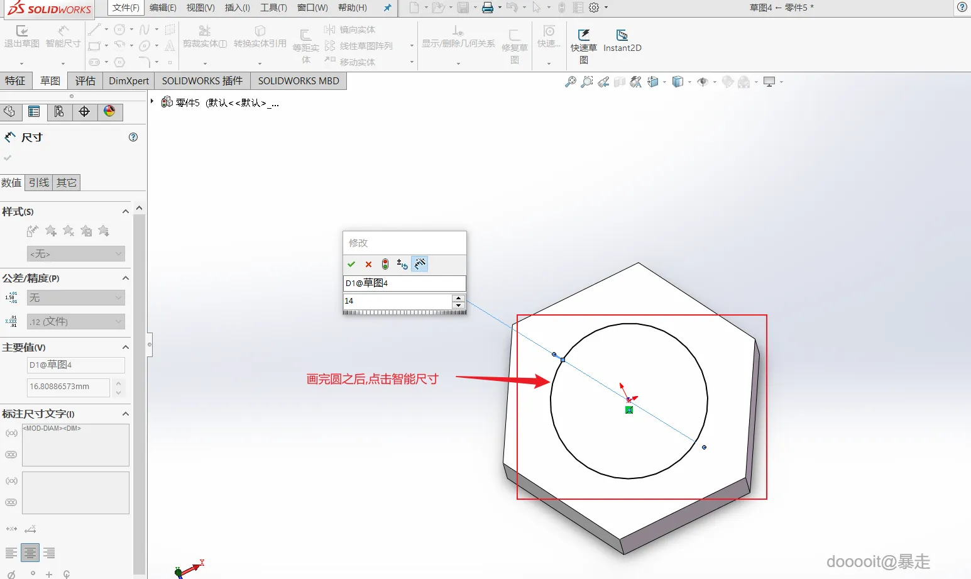971x579 pixels.
Task: Toggle left justify for dimension text
Action: coord(11,553)
